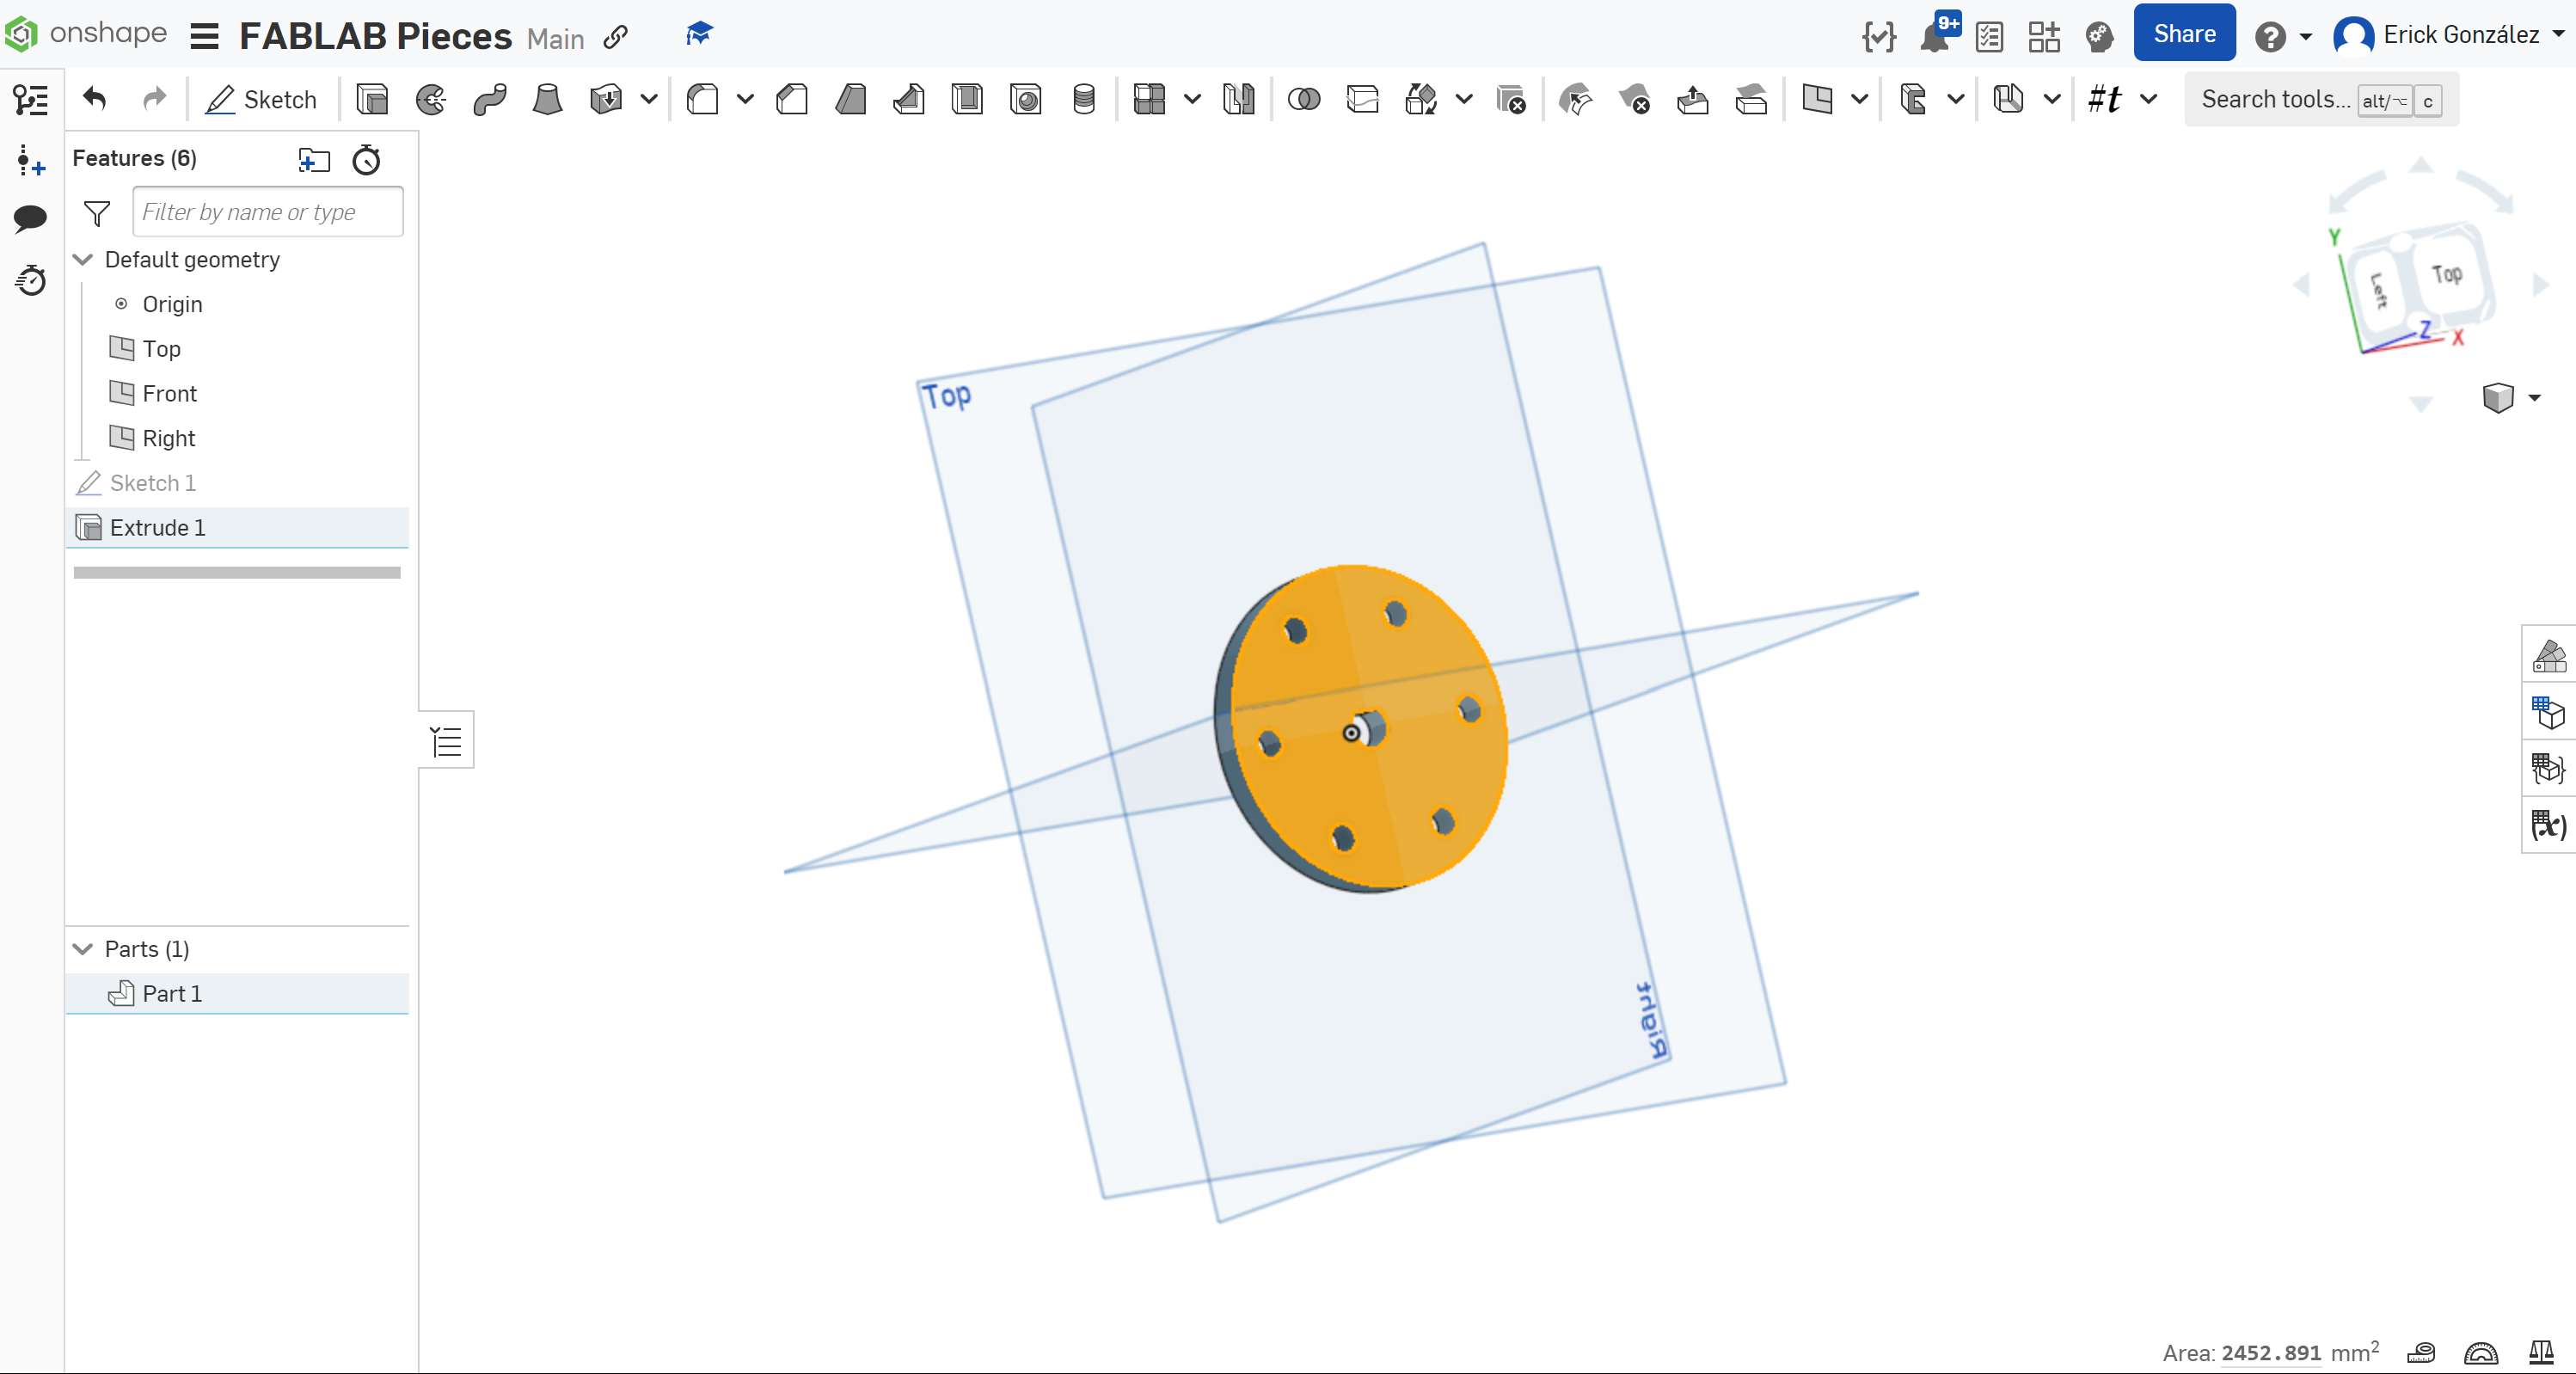The height and width of the screenshot is (1374, 2576).
Task: Open the view cube display dropdown
Action: pyautogui.click(x=2533, y=398)
